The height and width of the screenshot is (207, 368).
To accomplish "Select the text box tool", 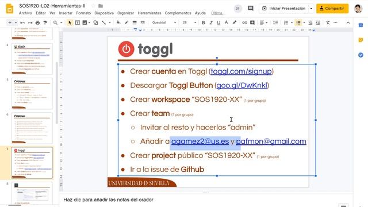I will pyautogui.click(x=77, y=23).
